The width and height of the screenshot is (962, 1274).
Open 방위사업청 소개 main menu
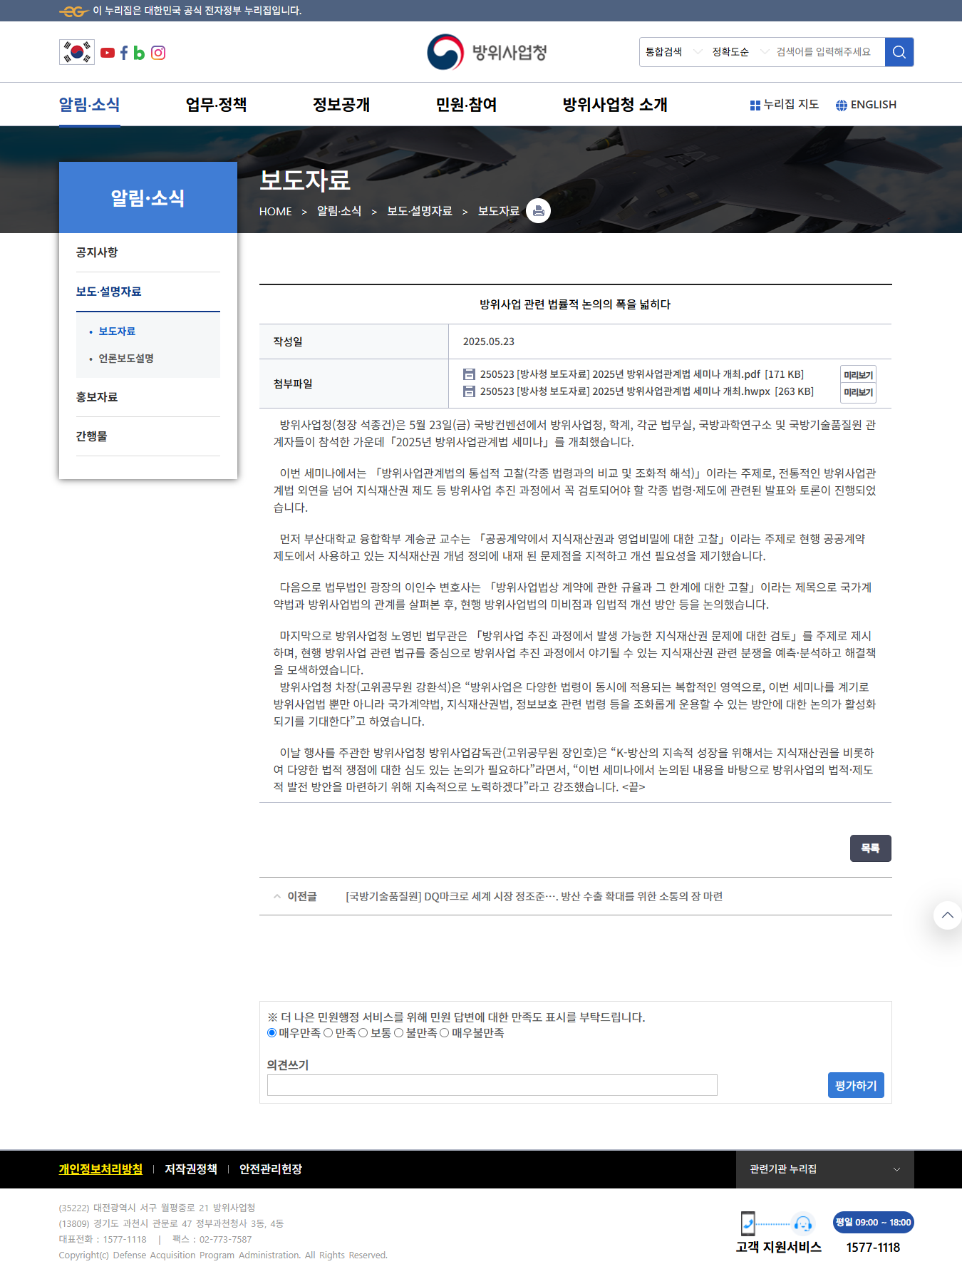tap(615, 105)
